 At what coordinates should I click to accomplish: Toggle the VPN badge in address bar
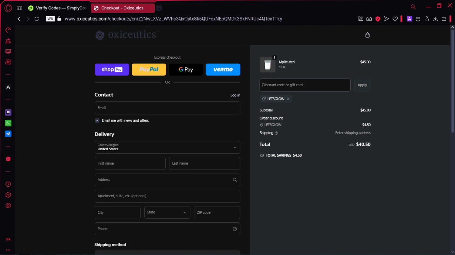coord(50,19)
